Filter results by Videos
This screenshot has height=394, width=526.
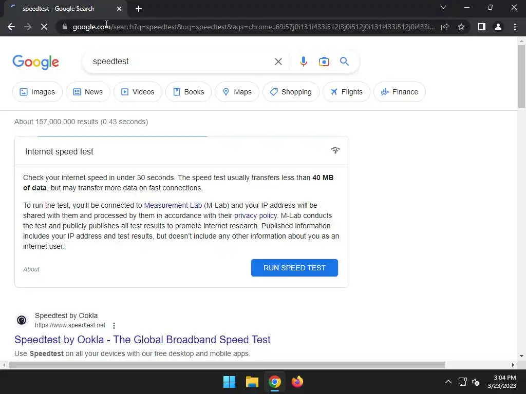138,92
